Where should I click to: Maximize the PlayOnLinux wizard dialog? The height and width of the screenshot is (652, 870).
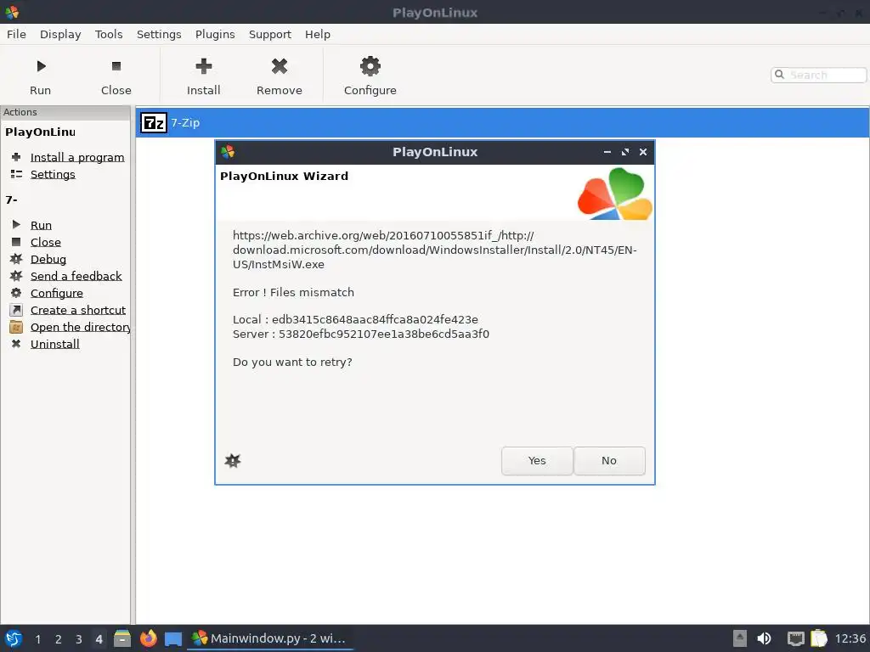625,152
